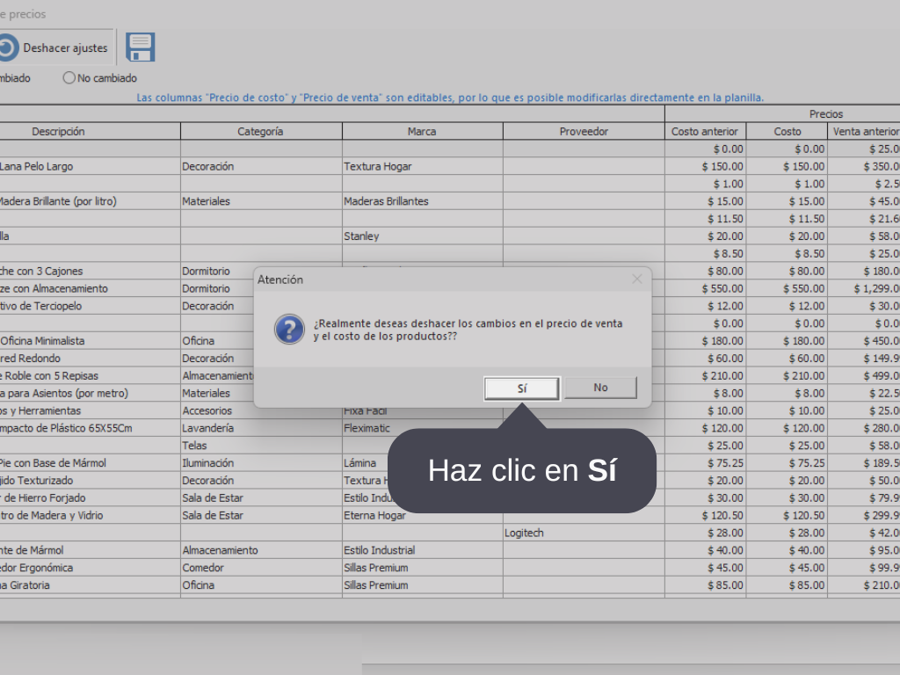Click the blue editable-columns info message
The image size is (900, 675).
click(450, 98)
